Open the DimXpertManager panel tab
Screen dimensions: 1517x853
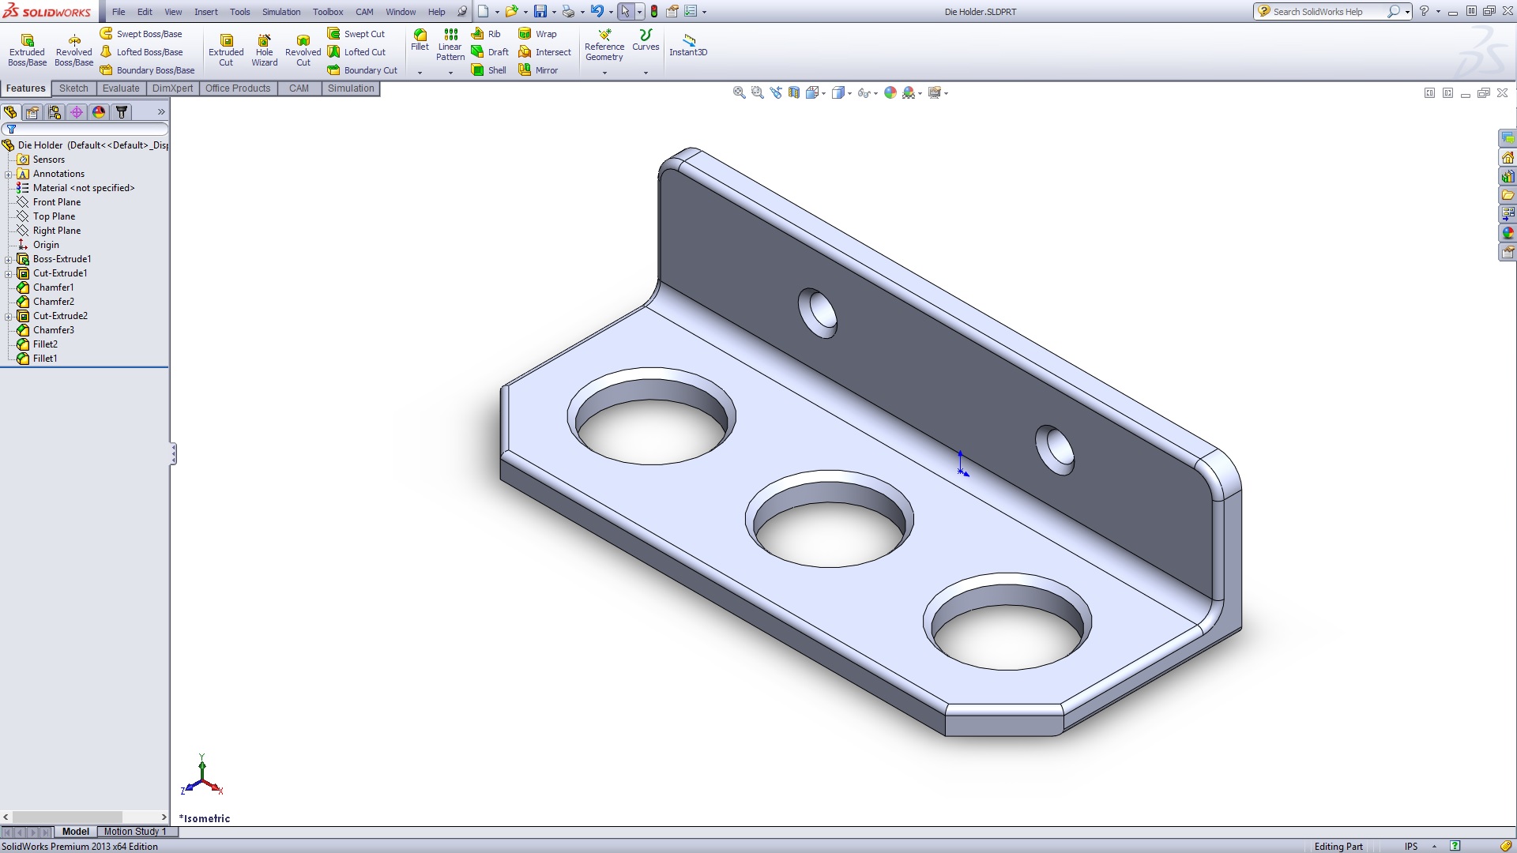click(x=77, y=112)
